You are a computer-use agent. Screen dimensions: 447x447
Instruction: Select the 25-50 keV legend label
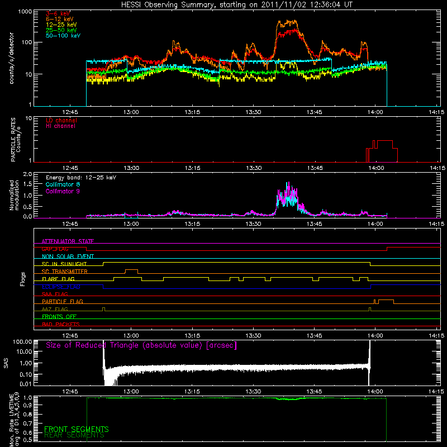point(61,30)
